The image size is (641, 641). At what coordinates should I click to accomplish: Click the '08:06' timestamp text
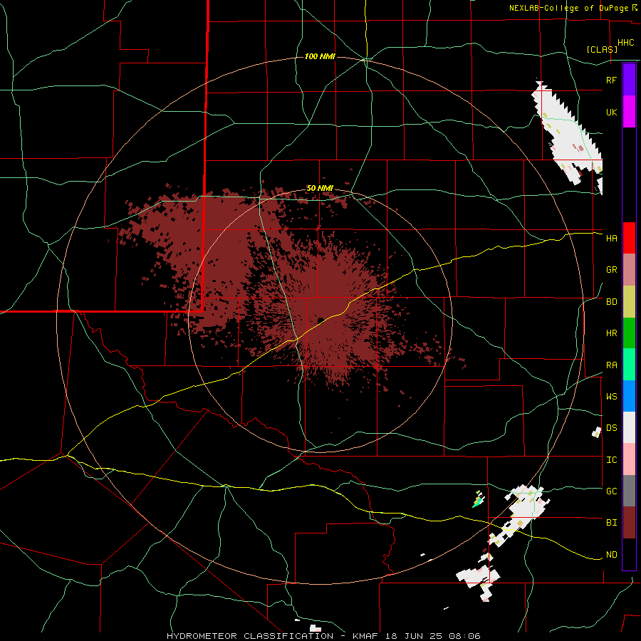[464, 636]
